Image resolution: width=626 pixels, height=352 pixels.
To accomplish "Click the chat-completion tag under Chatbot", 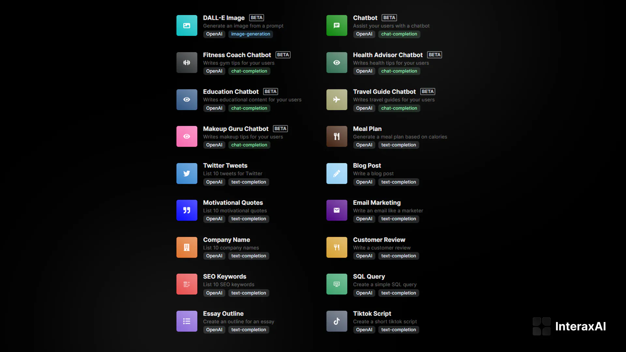I will point(399,34).
